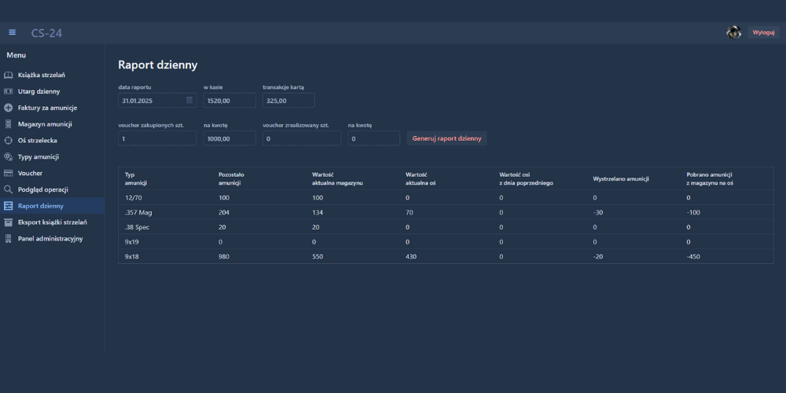Click the hamburger menu icon
The image size is (786, 393).
click(12, 32)
